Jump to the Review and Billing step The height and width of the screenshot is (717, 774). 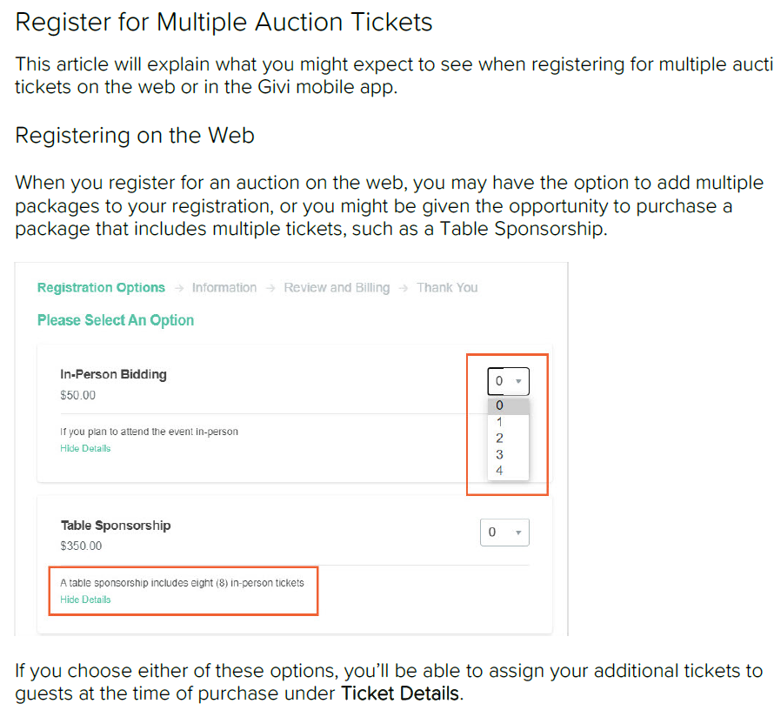tap(337, 288)
